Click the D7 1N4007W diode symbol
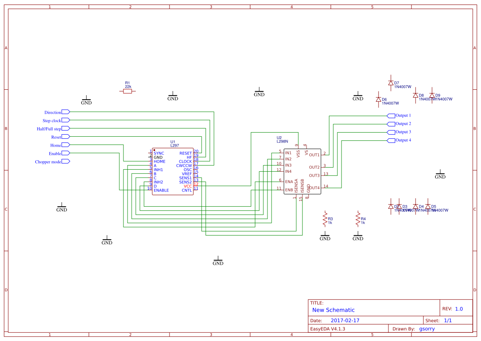 pos(391,83)
